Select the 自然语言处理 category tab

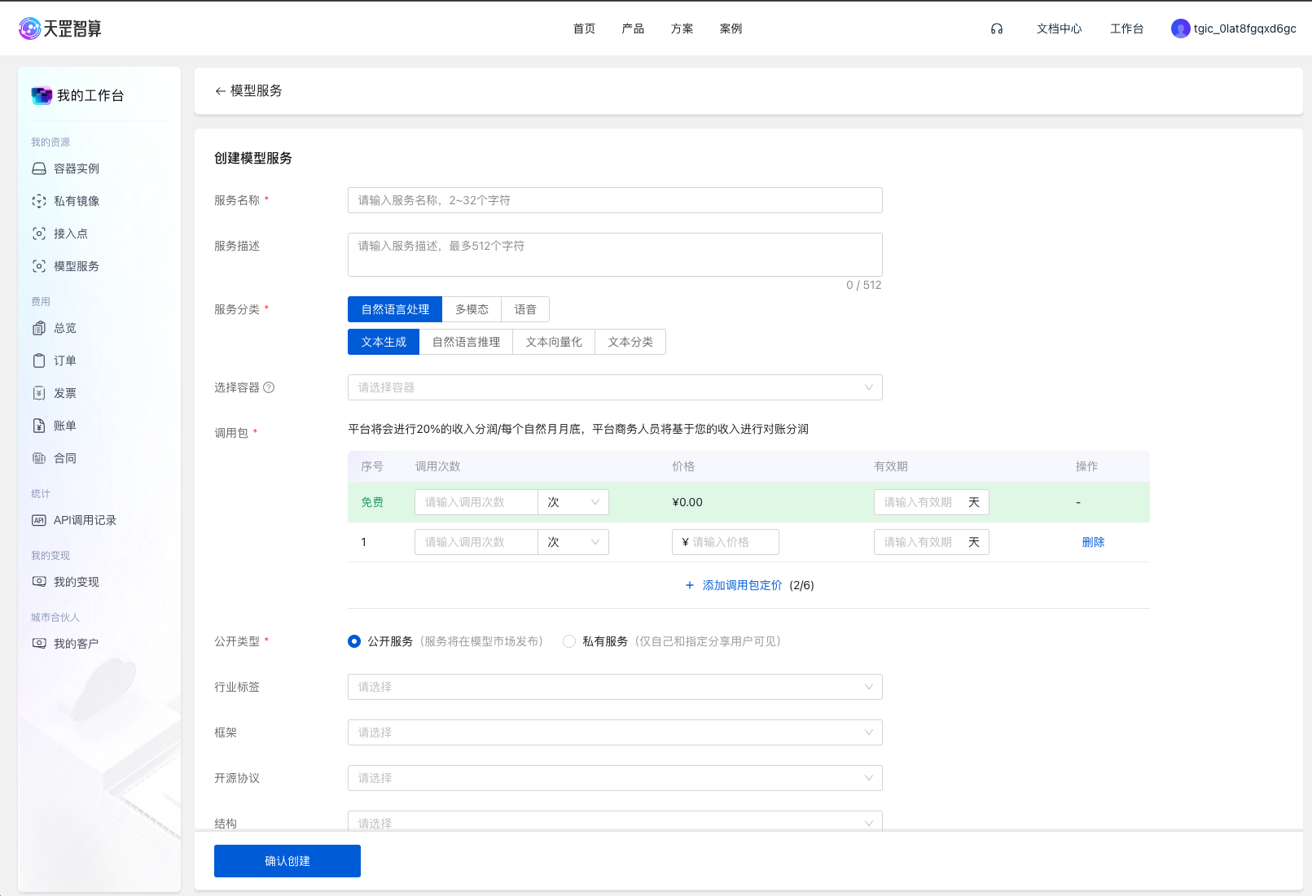pyautogui.click(x=395, y=309)
